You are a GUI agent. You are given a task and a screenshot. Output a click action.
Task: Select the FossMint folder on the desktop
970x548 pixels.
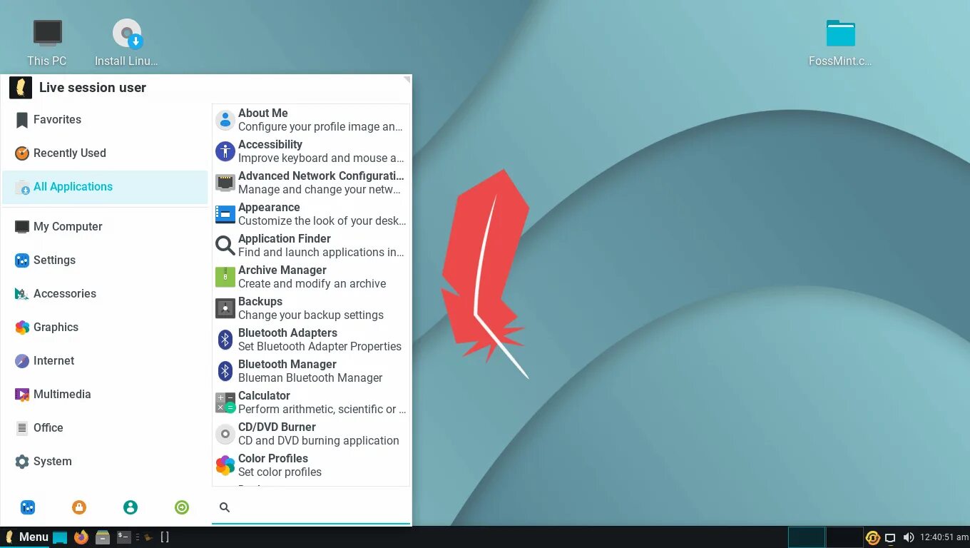pos(840,43)
